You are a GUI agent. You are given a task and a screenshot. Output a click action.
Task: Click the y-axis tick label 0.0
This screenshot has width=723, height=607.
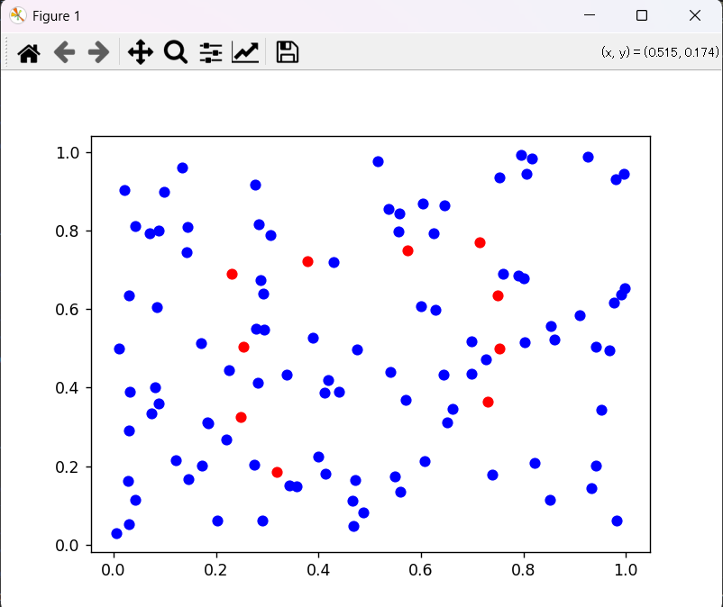[x=68, y=545]
